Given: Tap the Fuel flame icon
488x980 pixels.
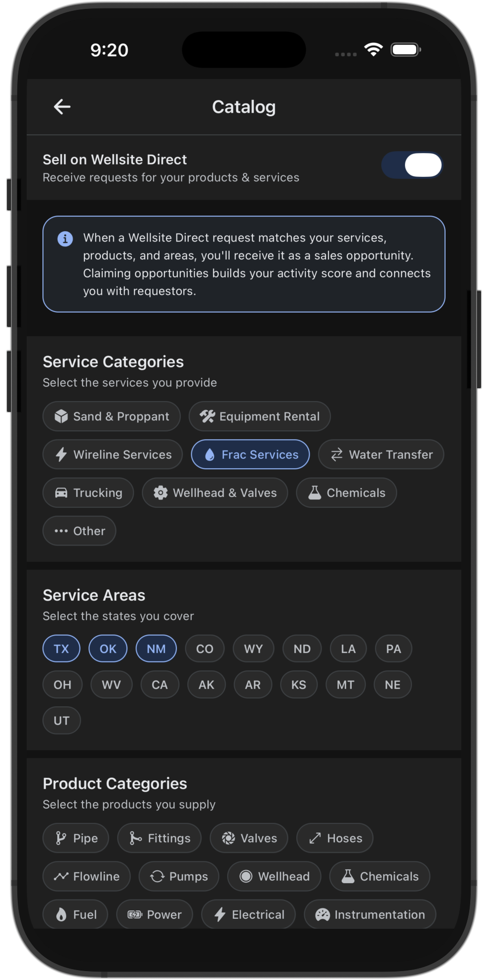Looking at the screenshot, I should (61, 915).
